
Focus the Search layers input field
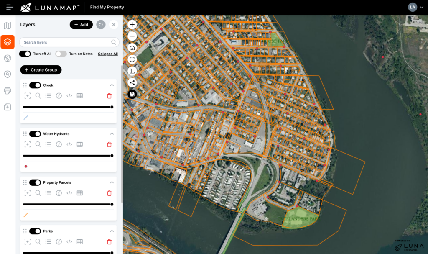[69, 42]
